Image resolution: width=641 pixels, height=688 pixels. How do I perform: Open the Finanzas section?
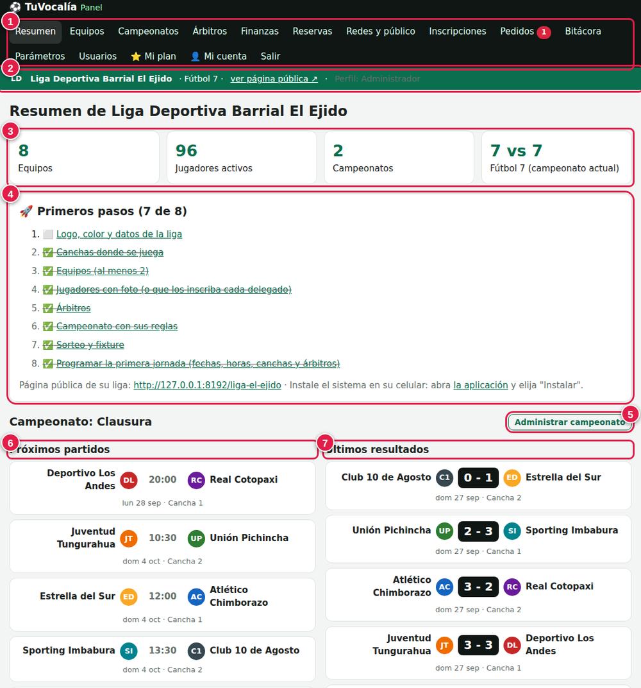click(x=260, y=31)
